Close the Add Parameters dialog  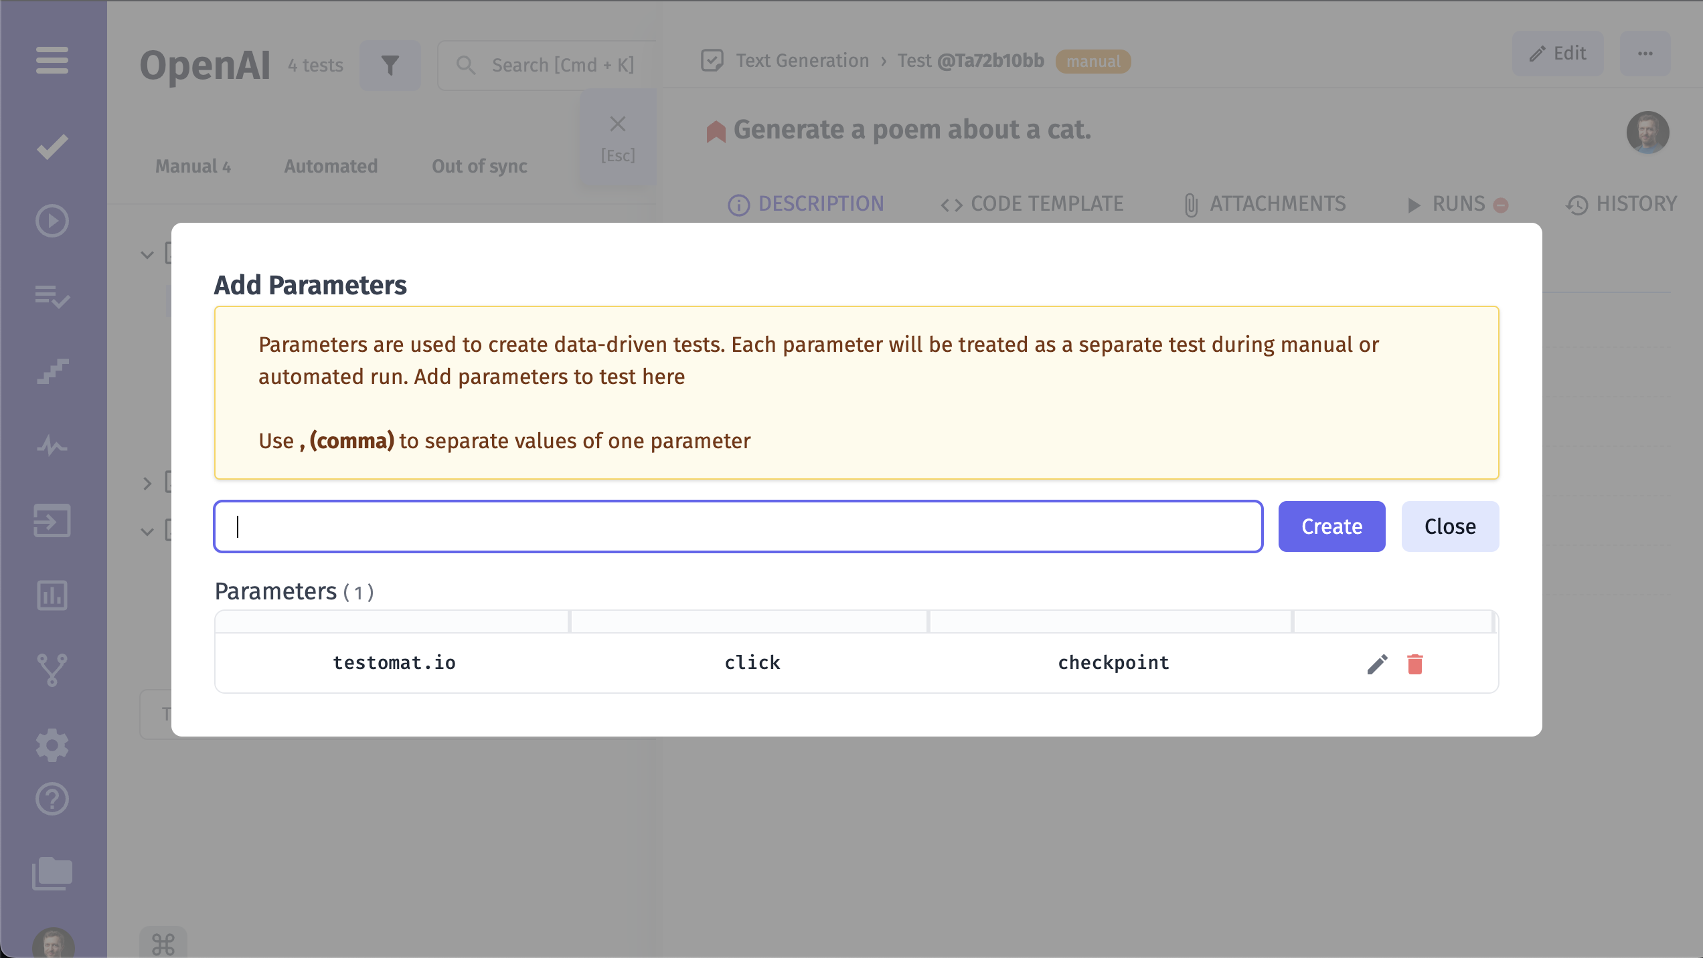click(x=1451, y=526)
